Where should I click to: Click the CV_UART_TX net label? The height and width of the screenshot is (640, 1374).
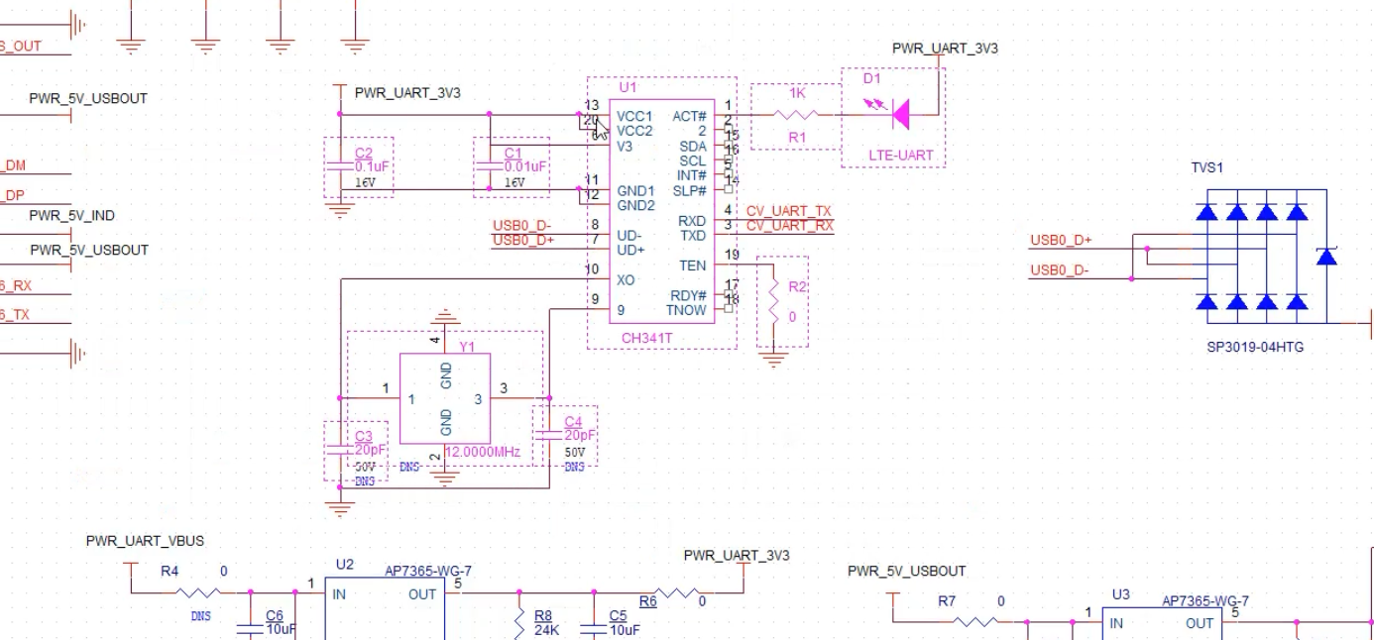pyautogui.click(x=789, y=211)
